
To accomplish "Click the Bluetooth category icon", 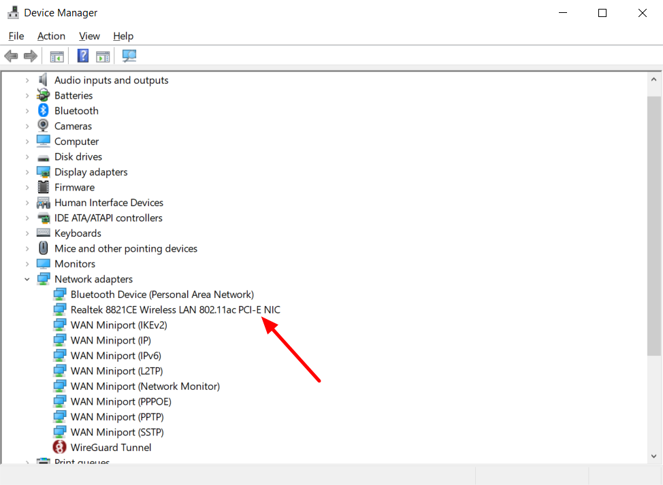I will (x=44, y=111).
